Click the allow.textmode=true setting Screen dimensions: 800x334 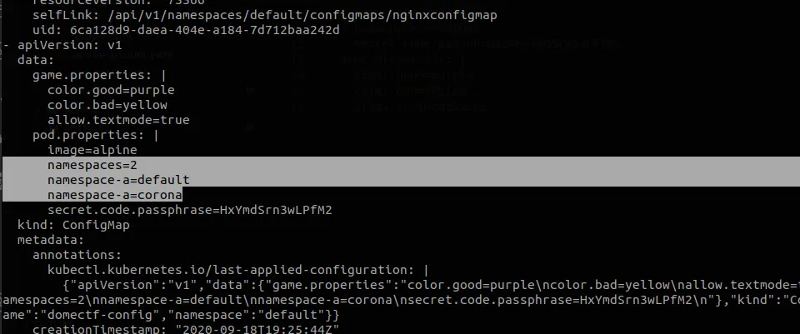(x=118, y=120)
